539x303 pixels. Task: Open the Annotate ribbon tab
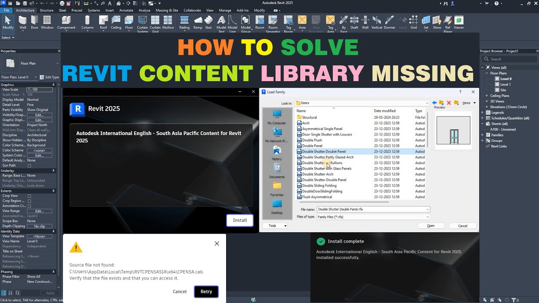pos(126,10)
